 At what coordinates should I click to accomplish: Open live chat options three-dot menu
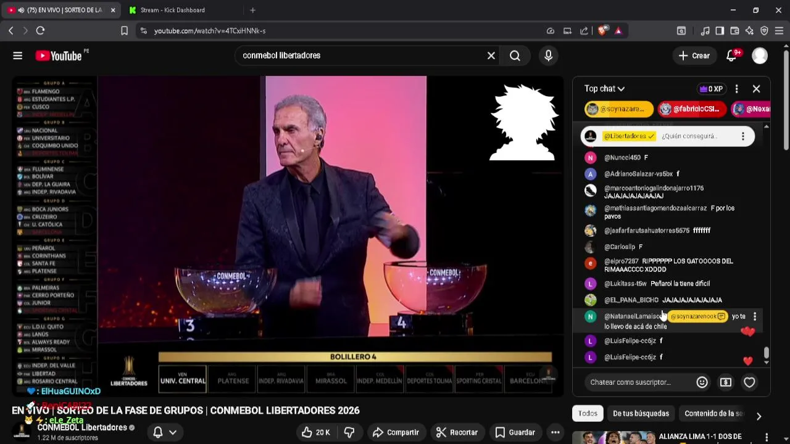click(736, 89)
